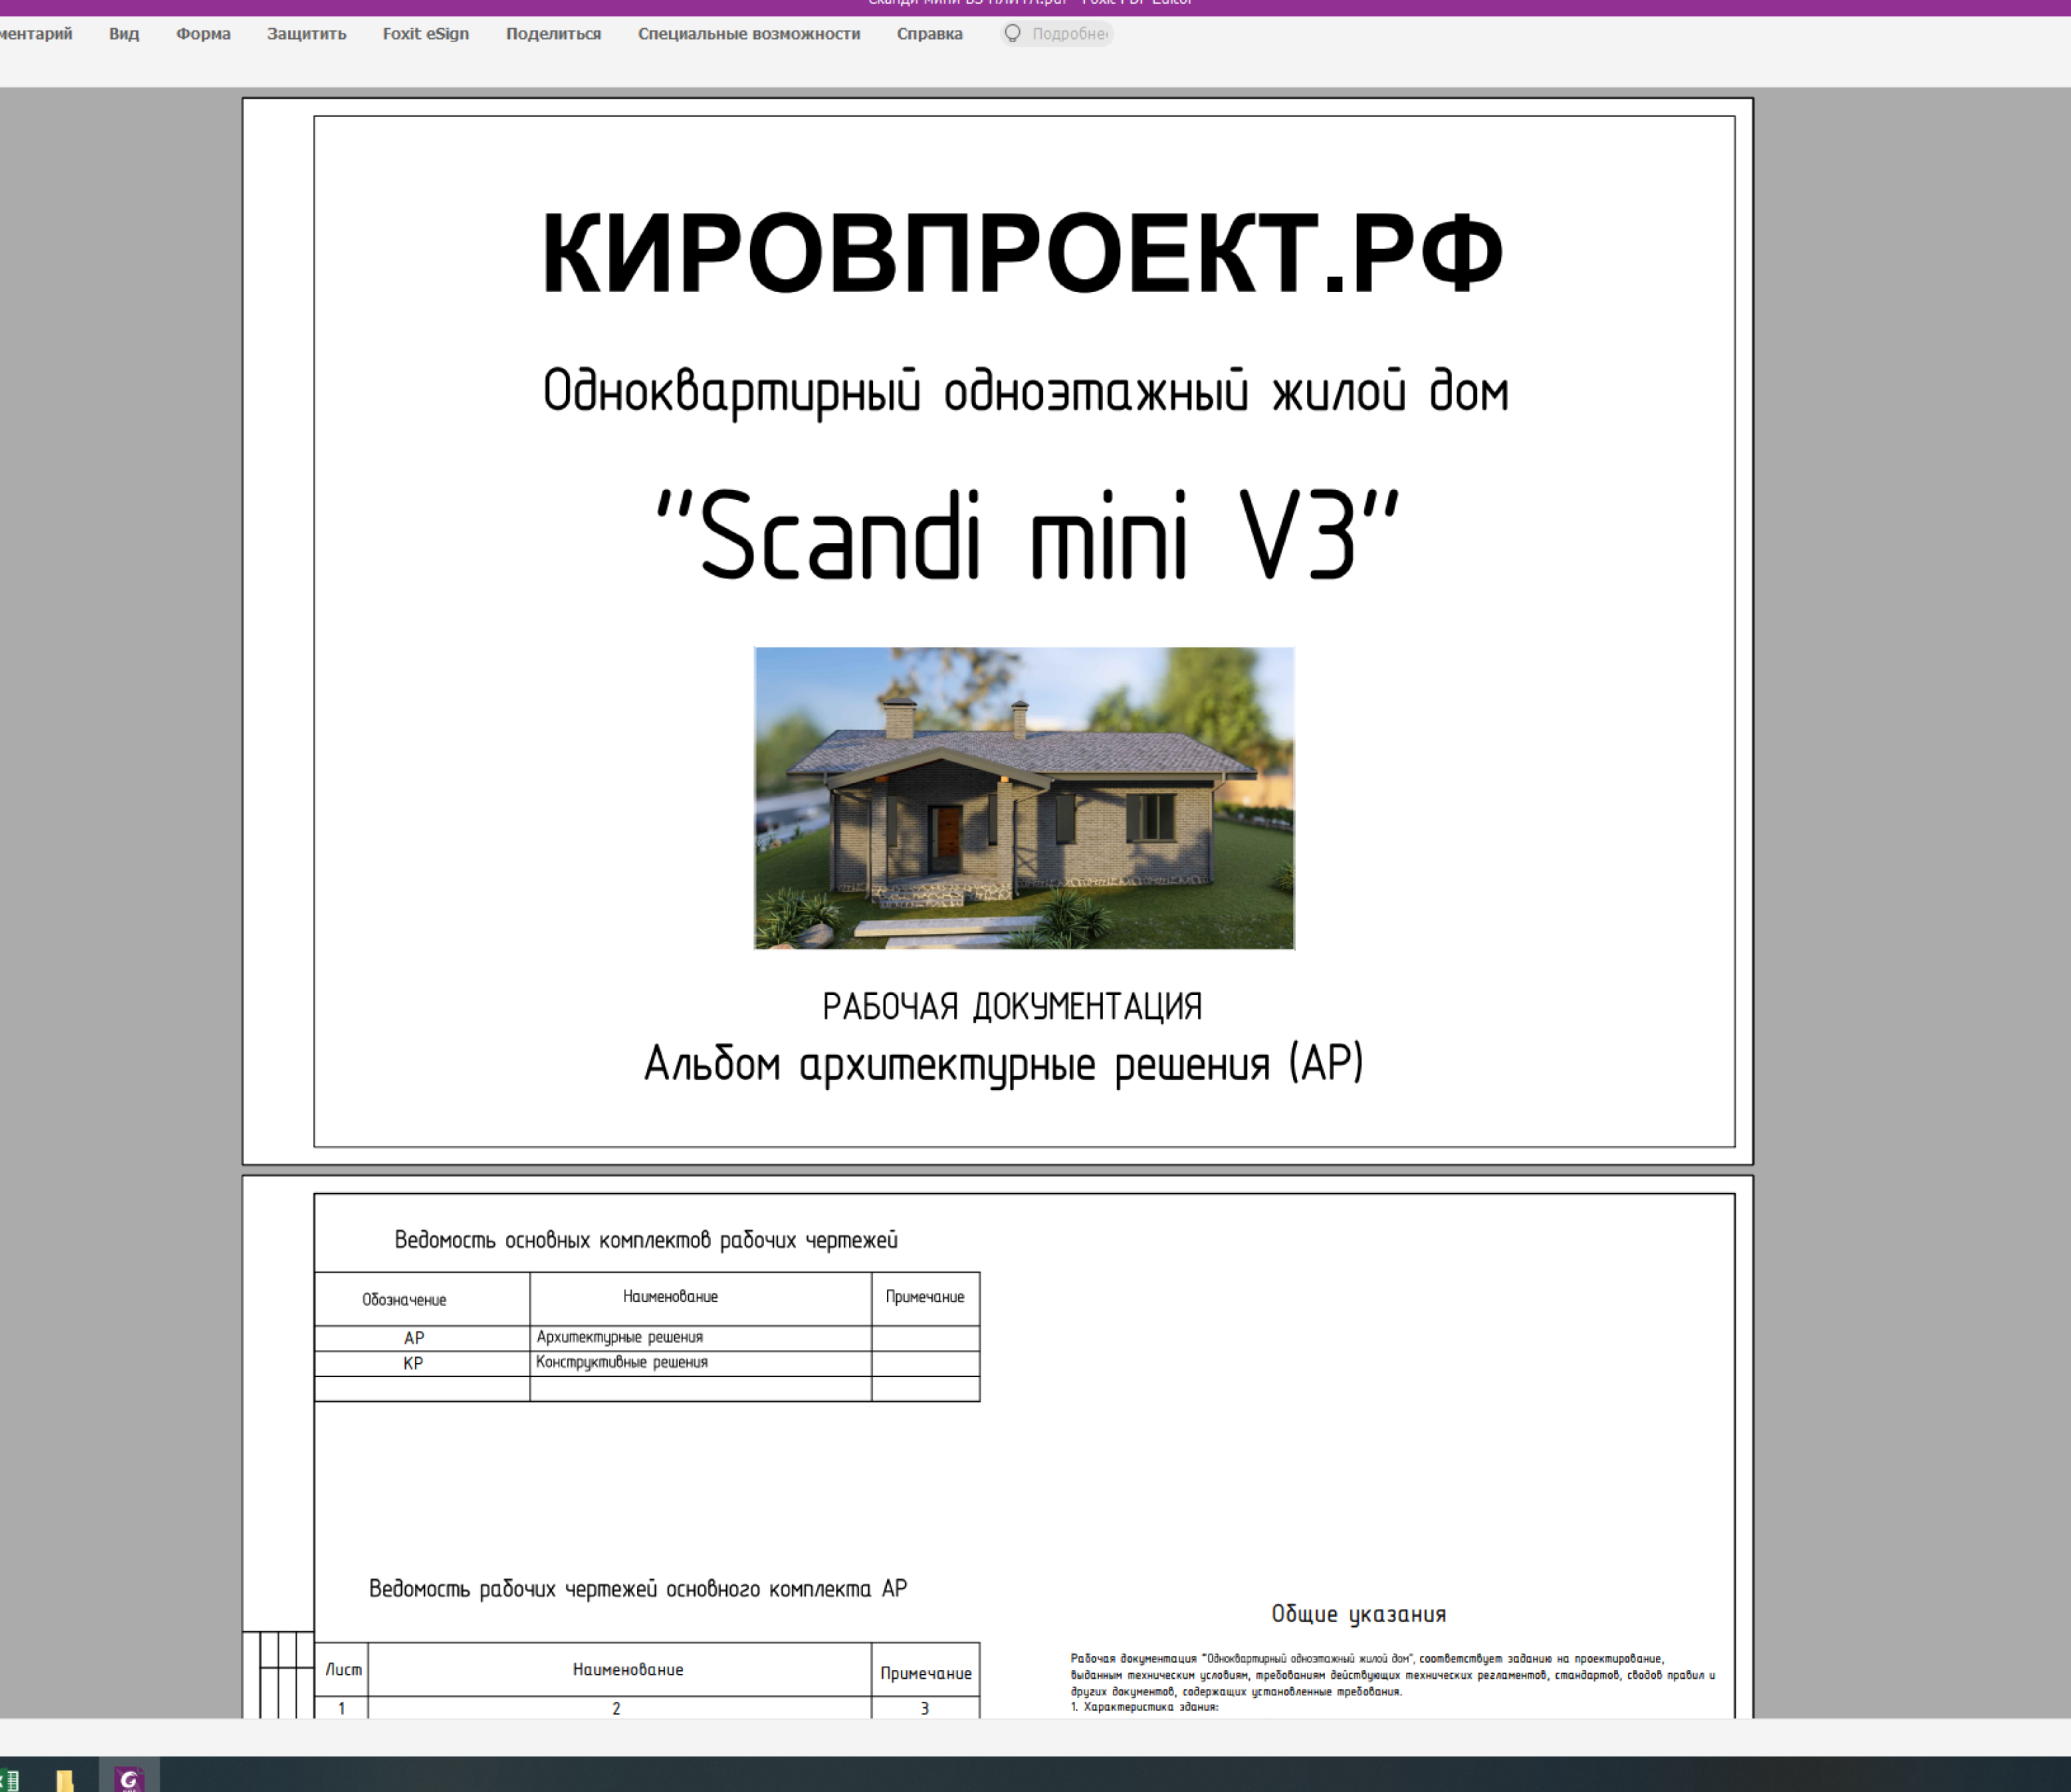
Task: Open the Справка menu tab
Action: click(929, 34)
